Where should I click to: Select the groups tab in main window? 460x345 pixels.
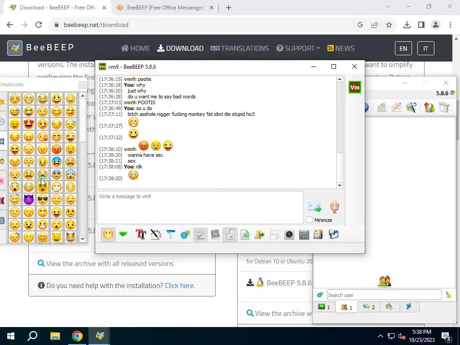(x=389, y=307)
